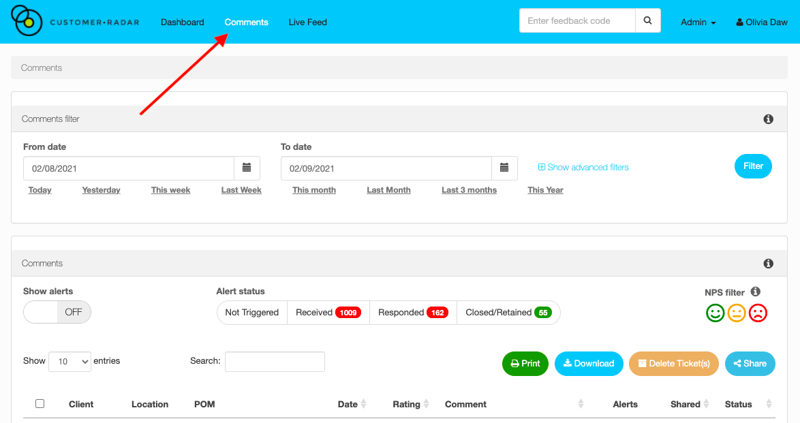Go to the Dashboard tab
This screenshot has height=423, width=800.
coord(182,22)
